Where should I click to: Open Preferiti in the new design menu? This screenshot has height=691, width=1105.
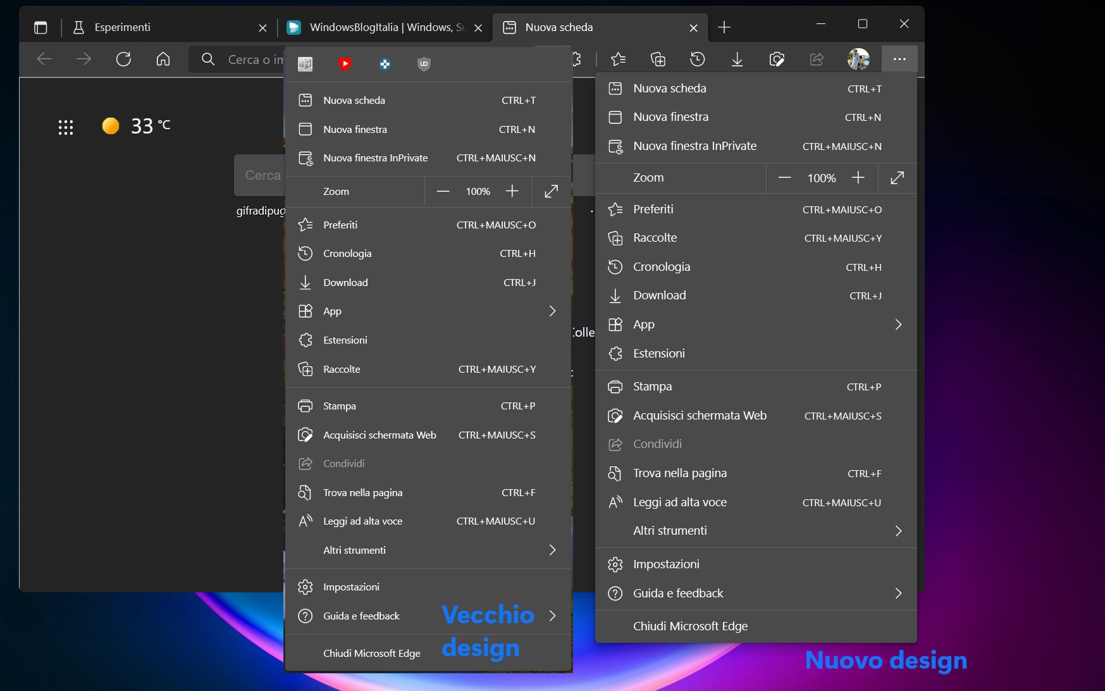[756, 209]
